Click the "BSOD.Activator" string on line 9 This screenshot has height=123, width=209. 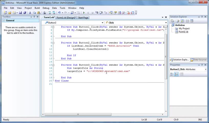pyautogui.click(x=119, y=46)
